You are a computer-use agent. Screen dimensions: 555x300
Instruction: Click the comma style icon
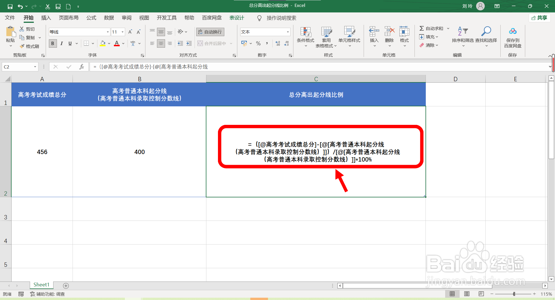tap(267, 43)
